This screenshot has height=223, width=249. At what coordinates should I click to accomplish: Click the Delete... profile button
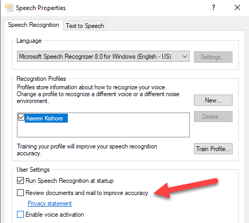(x=213, y=116)
